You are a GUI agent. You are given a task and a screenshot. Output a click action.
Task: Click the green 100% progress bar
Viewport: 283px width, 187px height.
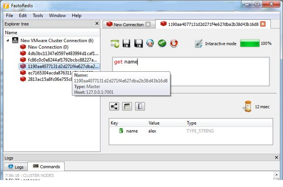coord(249,43)
